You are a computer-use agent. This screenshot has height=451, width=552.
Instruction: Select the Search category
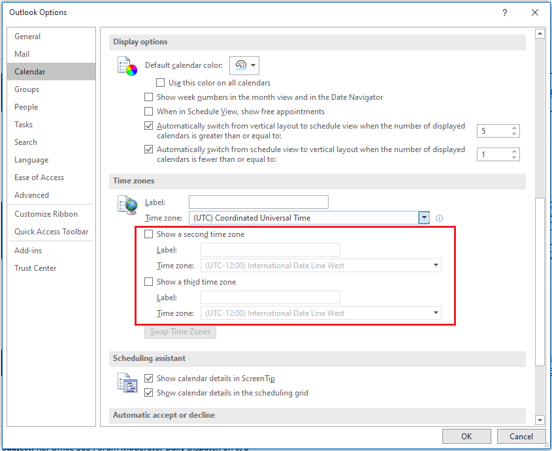point(51,142)
